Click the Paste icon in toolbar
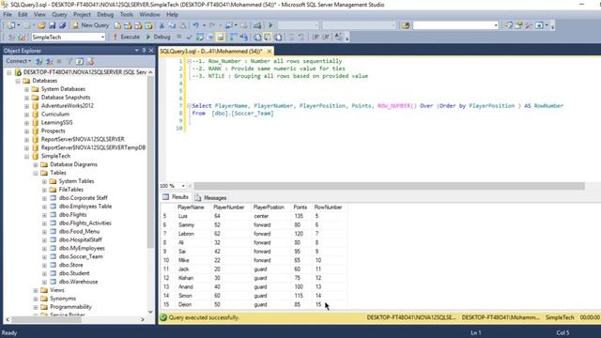This screenshot has width=601, height=338. point(183,25)
